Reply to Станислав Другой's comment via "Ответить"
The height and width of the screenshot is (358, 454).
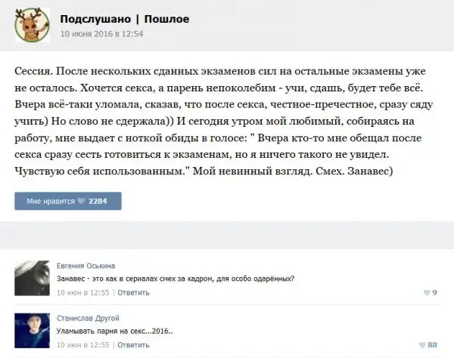coord(133,344)
